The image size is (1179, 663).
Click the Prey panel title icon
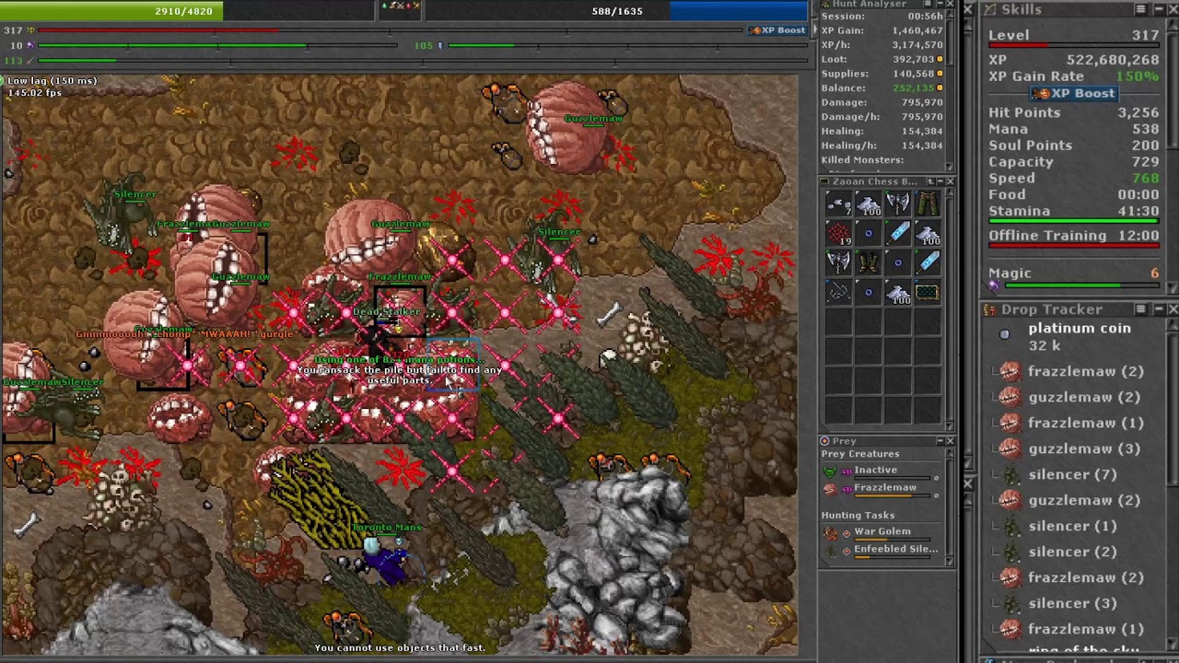pos(825,441)
